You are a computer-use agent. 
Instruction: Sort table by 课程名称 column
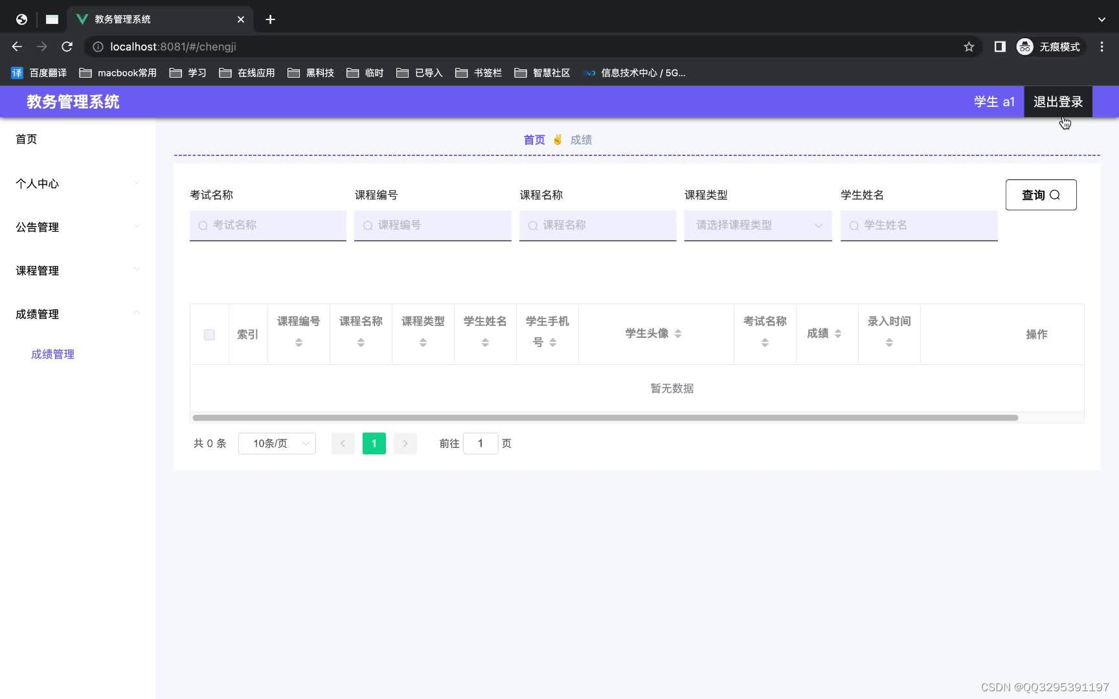pos(361,342)
